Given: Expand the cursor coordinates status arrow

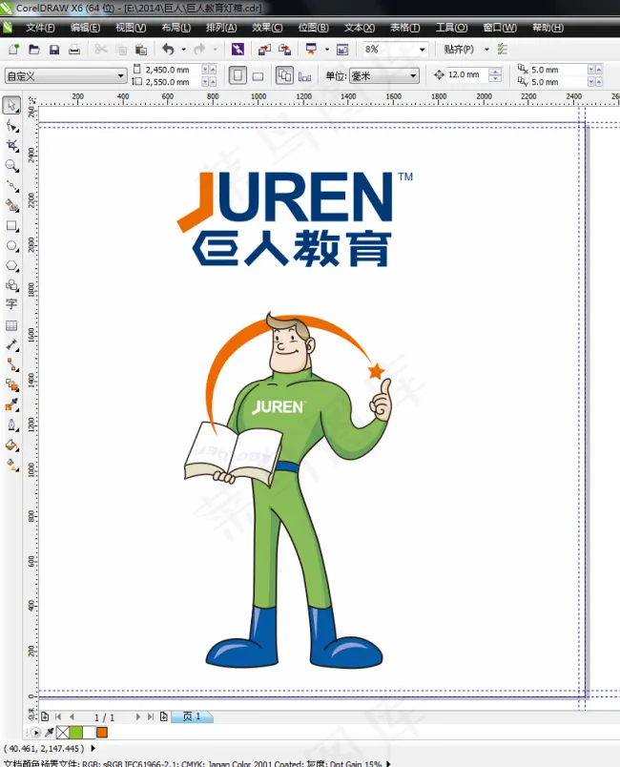Looking at the screenshot, I should point(93,749).
